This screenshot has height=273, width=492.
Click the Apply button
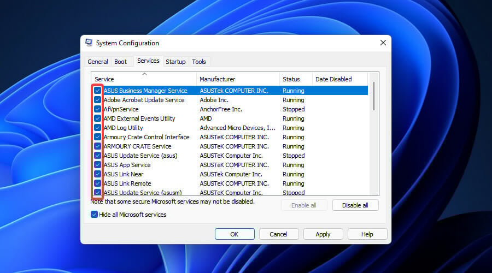[323, 234]
